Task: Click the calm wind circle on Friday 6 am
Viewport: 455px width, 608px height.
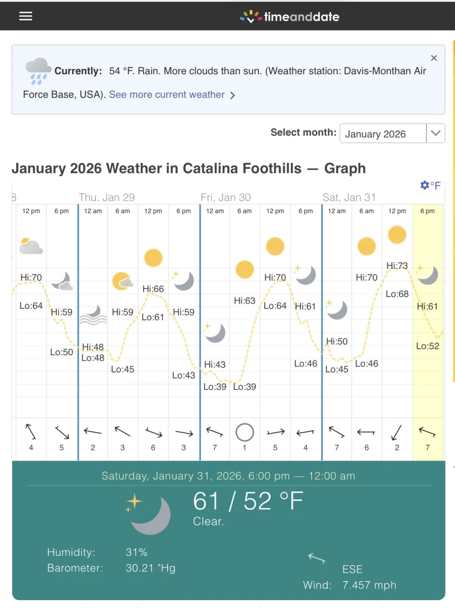Action: [x=245, y=432]
